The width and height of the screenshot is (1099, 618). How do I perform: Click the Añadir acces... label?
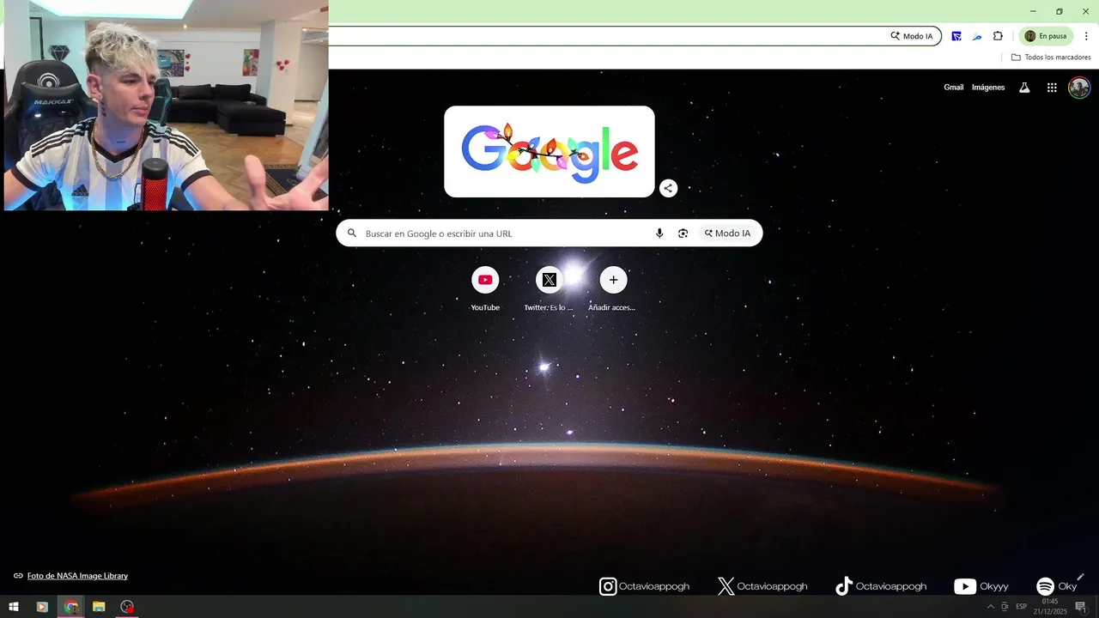(x=611, y=307)
